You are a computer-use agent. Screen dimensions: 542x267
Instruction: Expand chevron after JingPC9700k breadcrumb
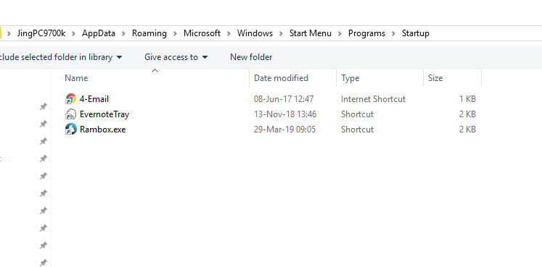[73, 33]
